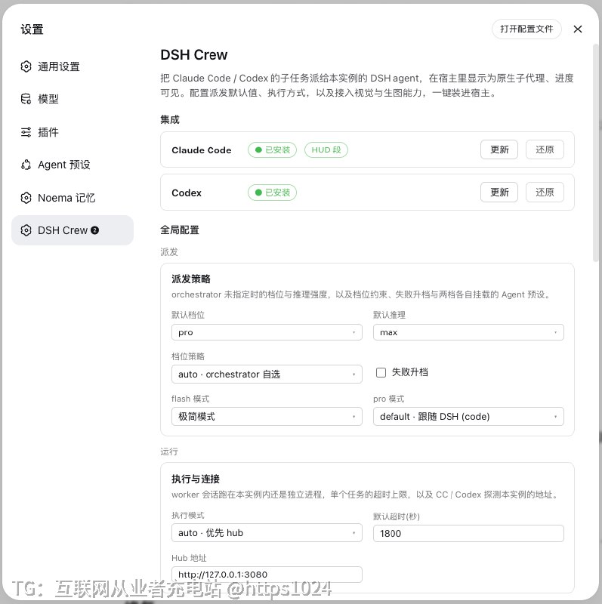Click the 默认超时(秒) field showing 1800
602x604 pixels.
pyautogui.click(x=468, y=534)
